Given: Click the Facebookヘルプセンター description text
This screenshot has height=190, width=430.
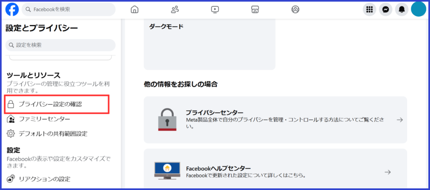Looking at the screenshot, I should point(246,175).
